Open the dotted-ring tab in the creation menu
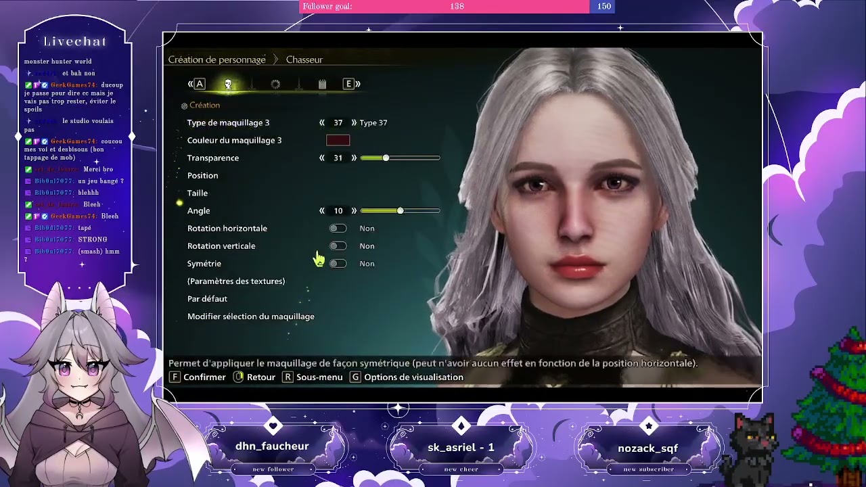 (x=275, y=84)
